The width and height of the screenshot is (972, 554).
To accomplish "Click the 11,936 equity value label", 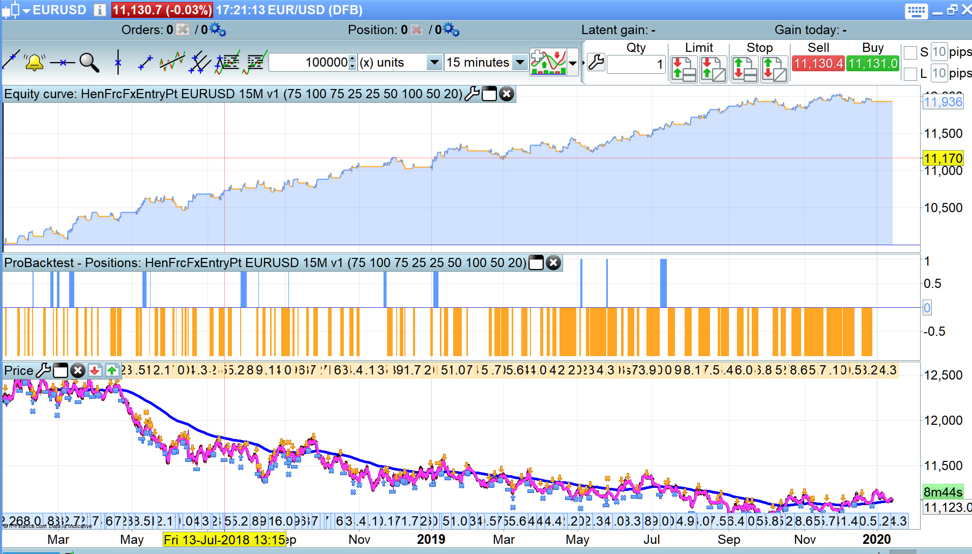I will pyautogui.click(x=943, y=102).
